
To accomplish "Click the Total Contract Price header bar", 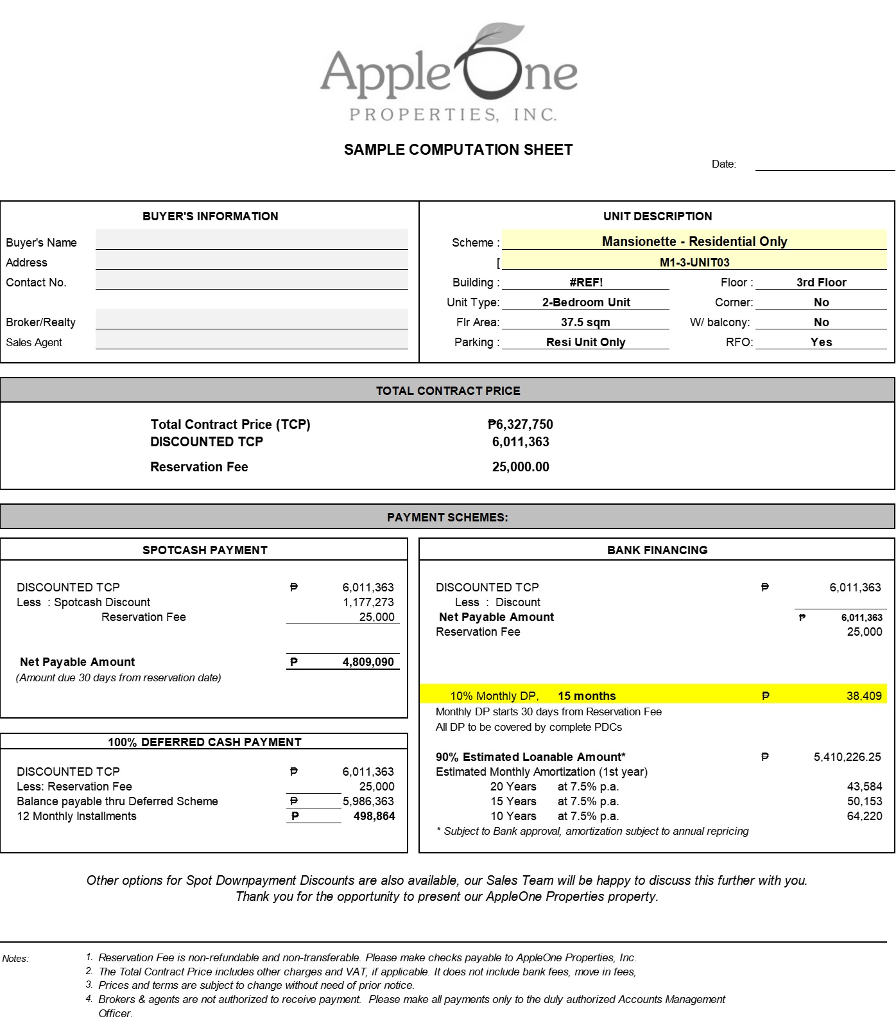I will coord(447,390).
